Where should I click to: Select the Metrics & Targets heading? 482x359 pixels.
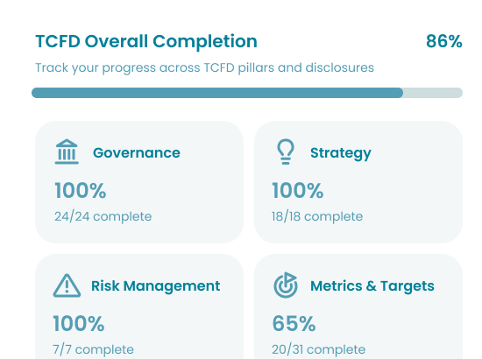tap(372, 286)
